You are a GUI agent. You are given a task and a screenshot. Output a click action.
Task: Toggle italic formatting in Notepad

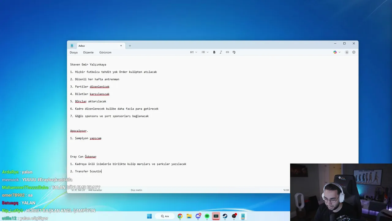[221, 52]
